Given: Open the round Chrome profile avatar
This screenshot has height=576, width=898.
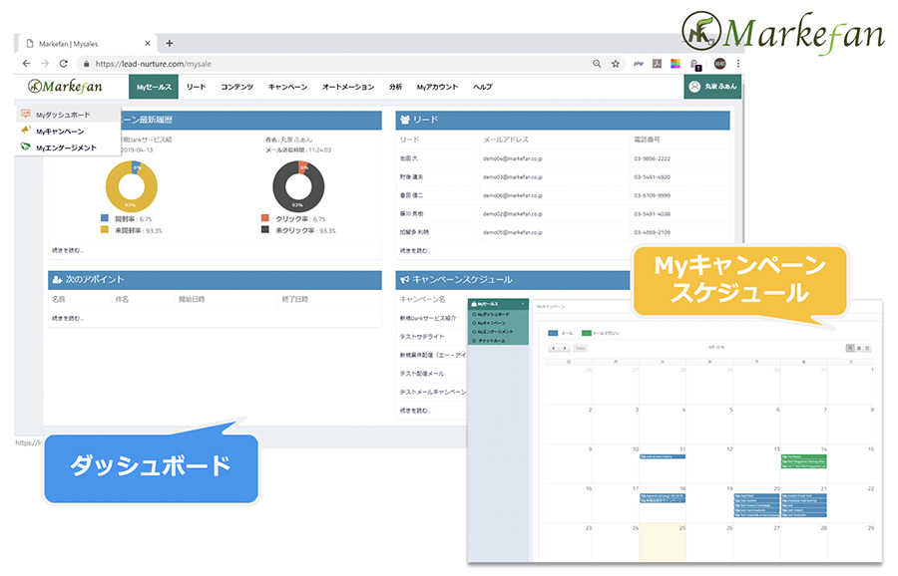Looking at the screenshot, I should (719, 64).
